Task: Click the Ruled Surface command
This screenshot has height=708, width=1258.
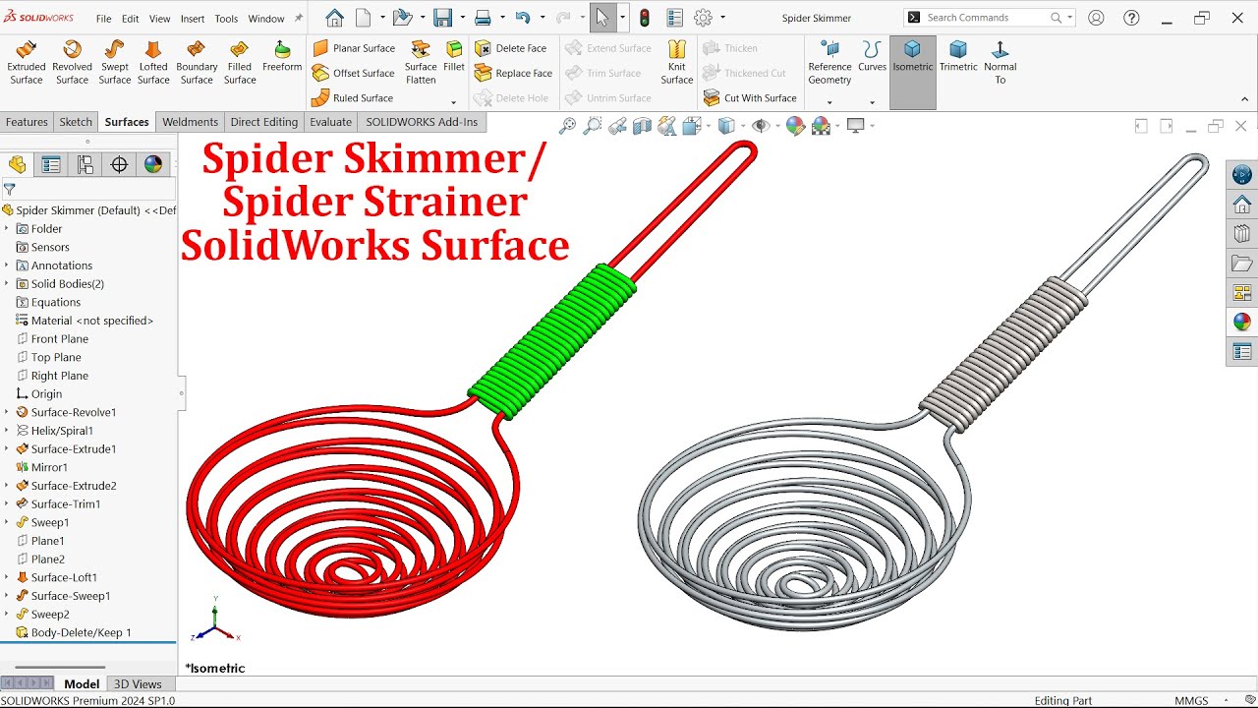Action: point(352,98)
